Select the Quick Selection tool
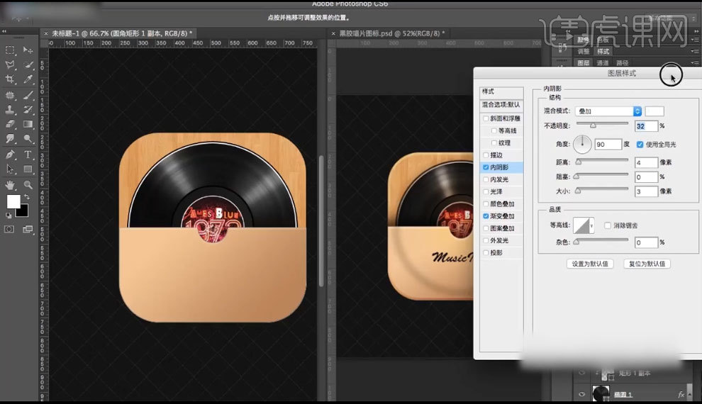This screenshot has height=404, width=702. pos(28,65)
